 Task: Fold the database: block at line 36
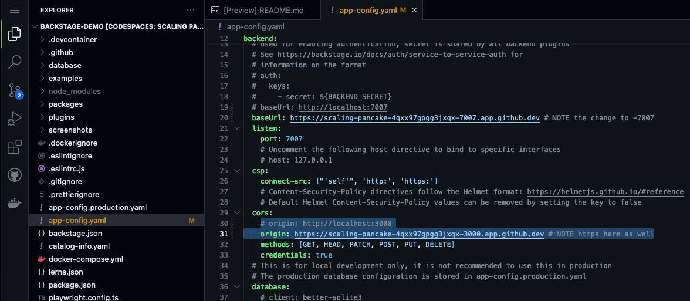(237, 286)
